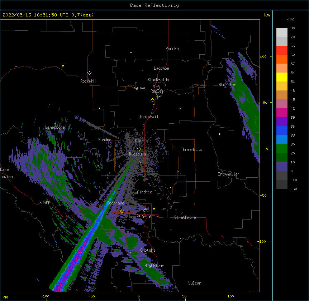This screenshot has width=309, height=301.
Task: Click the Strathmore label
Action: point(185,217)
